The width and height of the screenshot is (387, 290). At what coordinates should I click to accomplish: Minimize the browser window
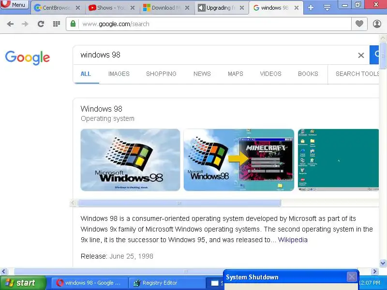click(345, 5)
